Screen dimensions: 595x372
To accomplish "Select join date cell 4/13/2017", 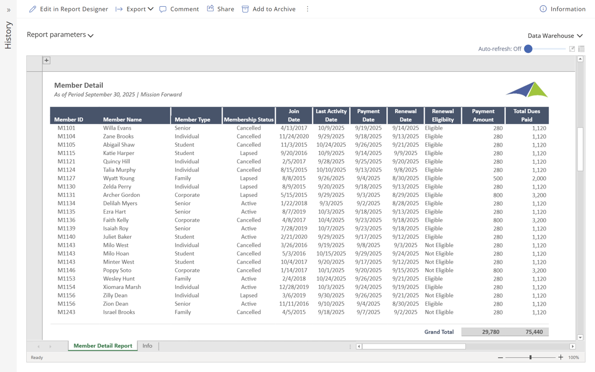I will tap(294, 128).
